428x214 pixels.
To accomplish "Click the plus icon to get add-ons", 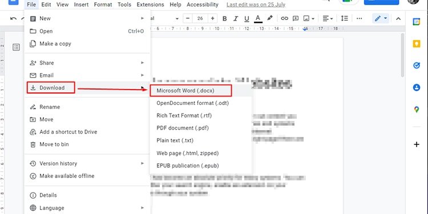I will click(417, 144).
